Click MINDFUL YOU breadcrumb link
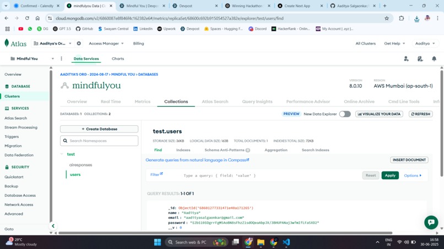This screenshot has height=249, width=444. [x=123, y=74]
